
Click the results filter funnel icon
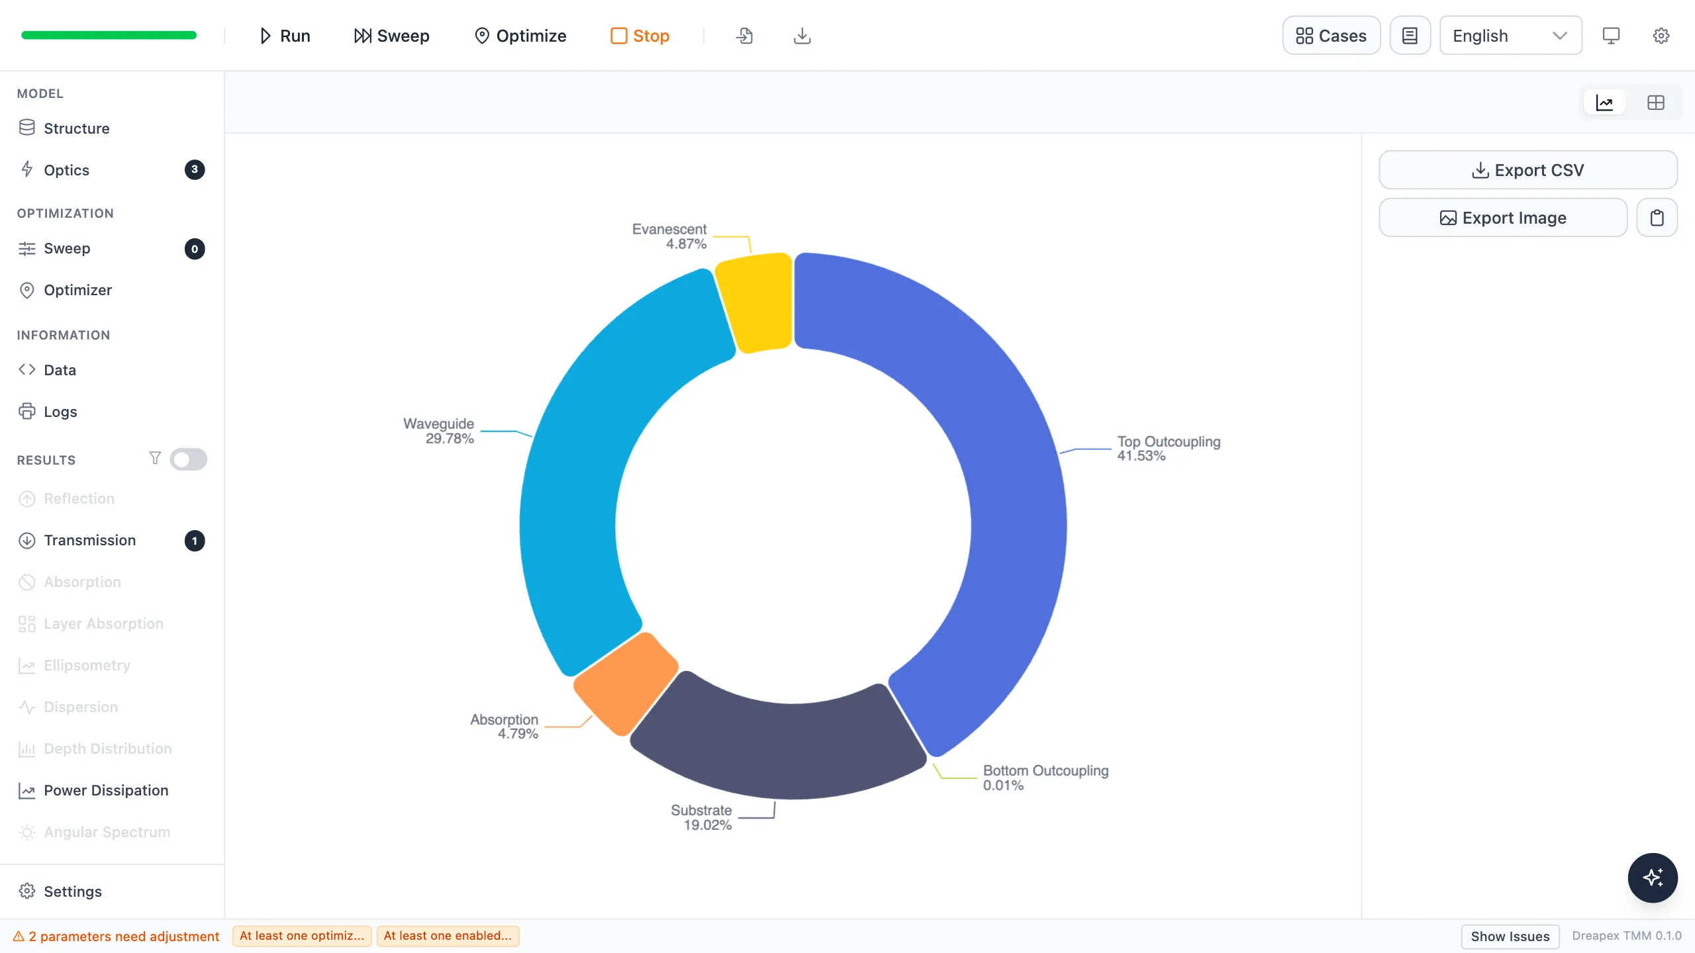pyautogui.click(x=155, y=458)
